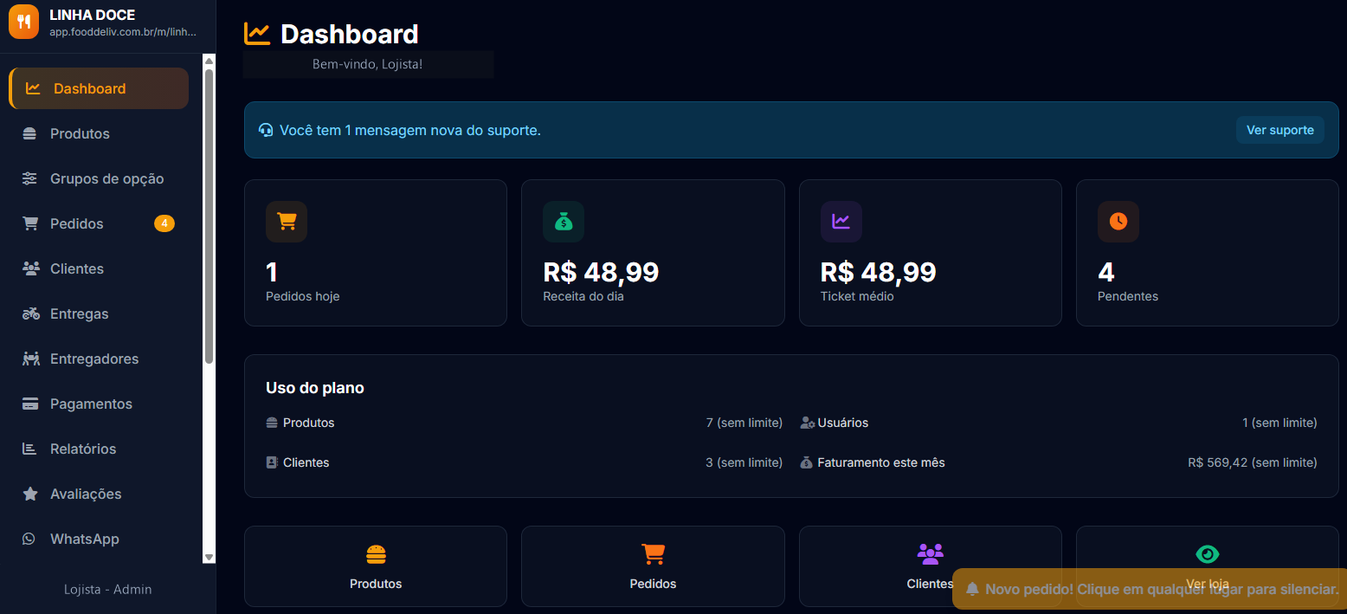Click the Dashboard title chart icon
The image size is (1347, 614).
click(258, 34)
